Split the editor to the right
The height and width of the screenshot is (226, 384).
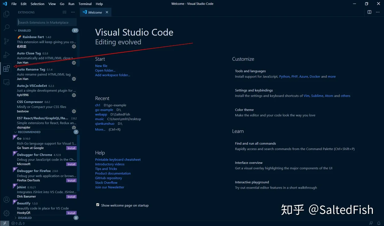369,12
